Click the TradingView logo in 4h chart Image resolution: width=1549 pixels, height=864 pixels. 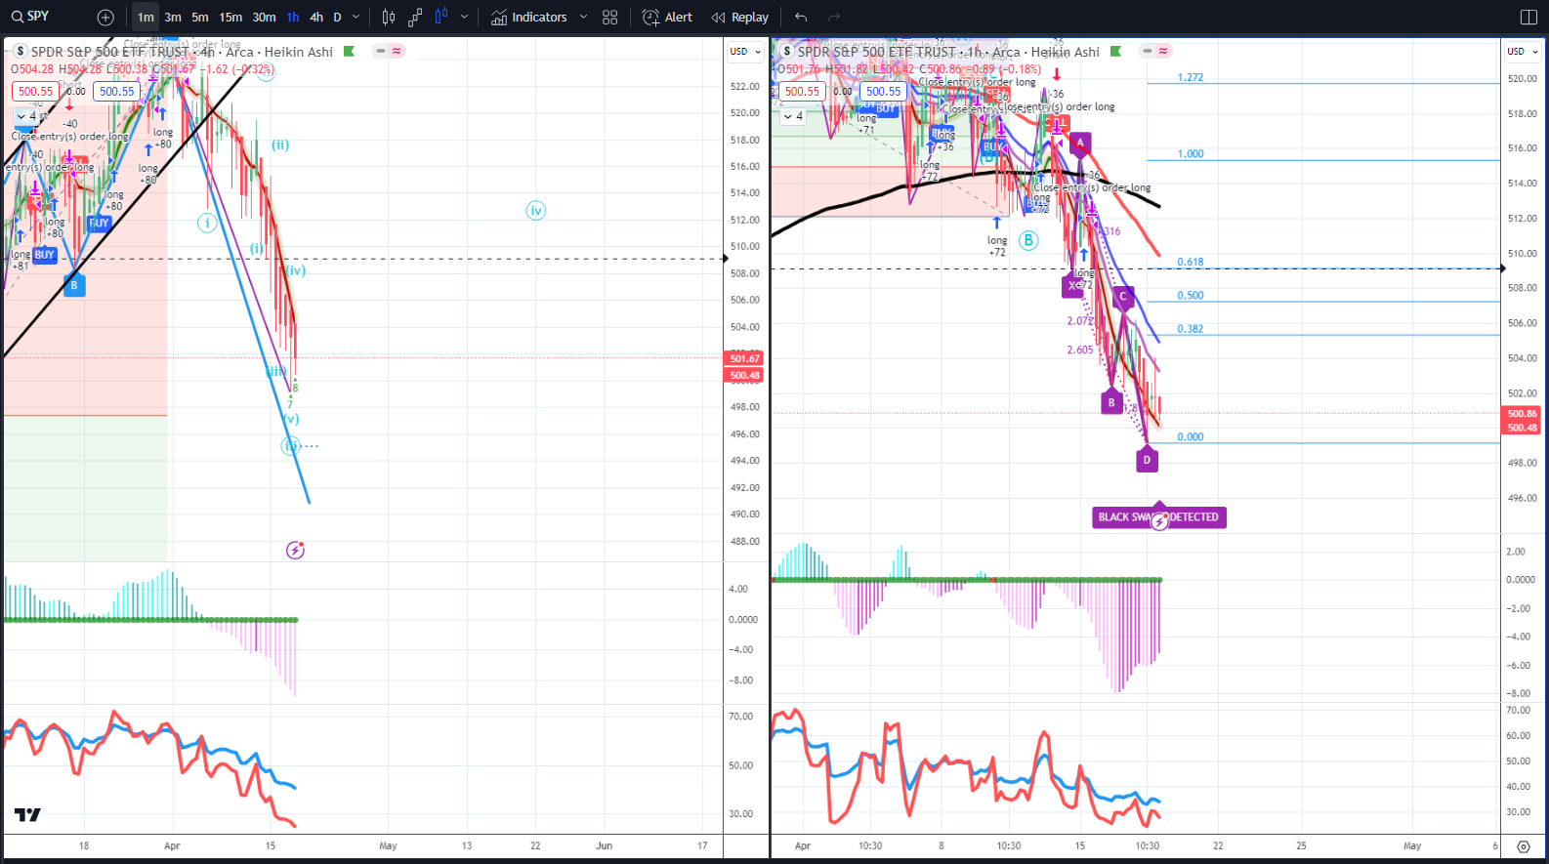click(27, 815)
